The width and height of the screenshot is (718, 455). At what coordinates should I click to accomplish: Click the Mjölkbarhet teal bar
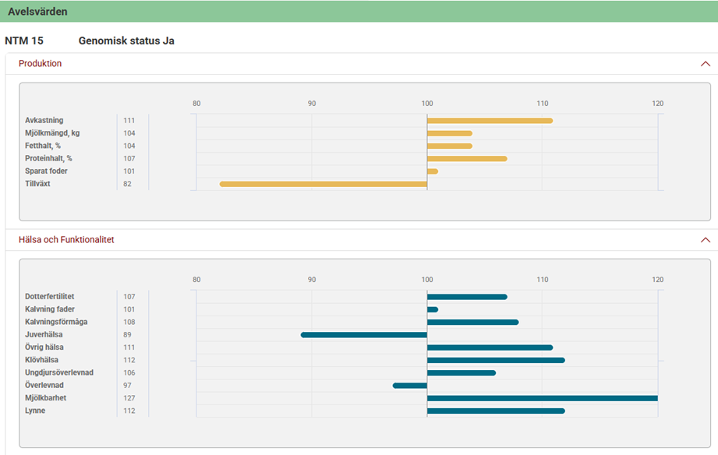(542, 398)
